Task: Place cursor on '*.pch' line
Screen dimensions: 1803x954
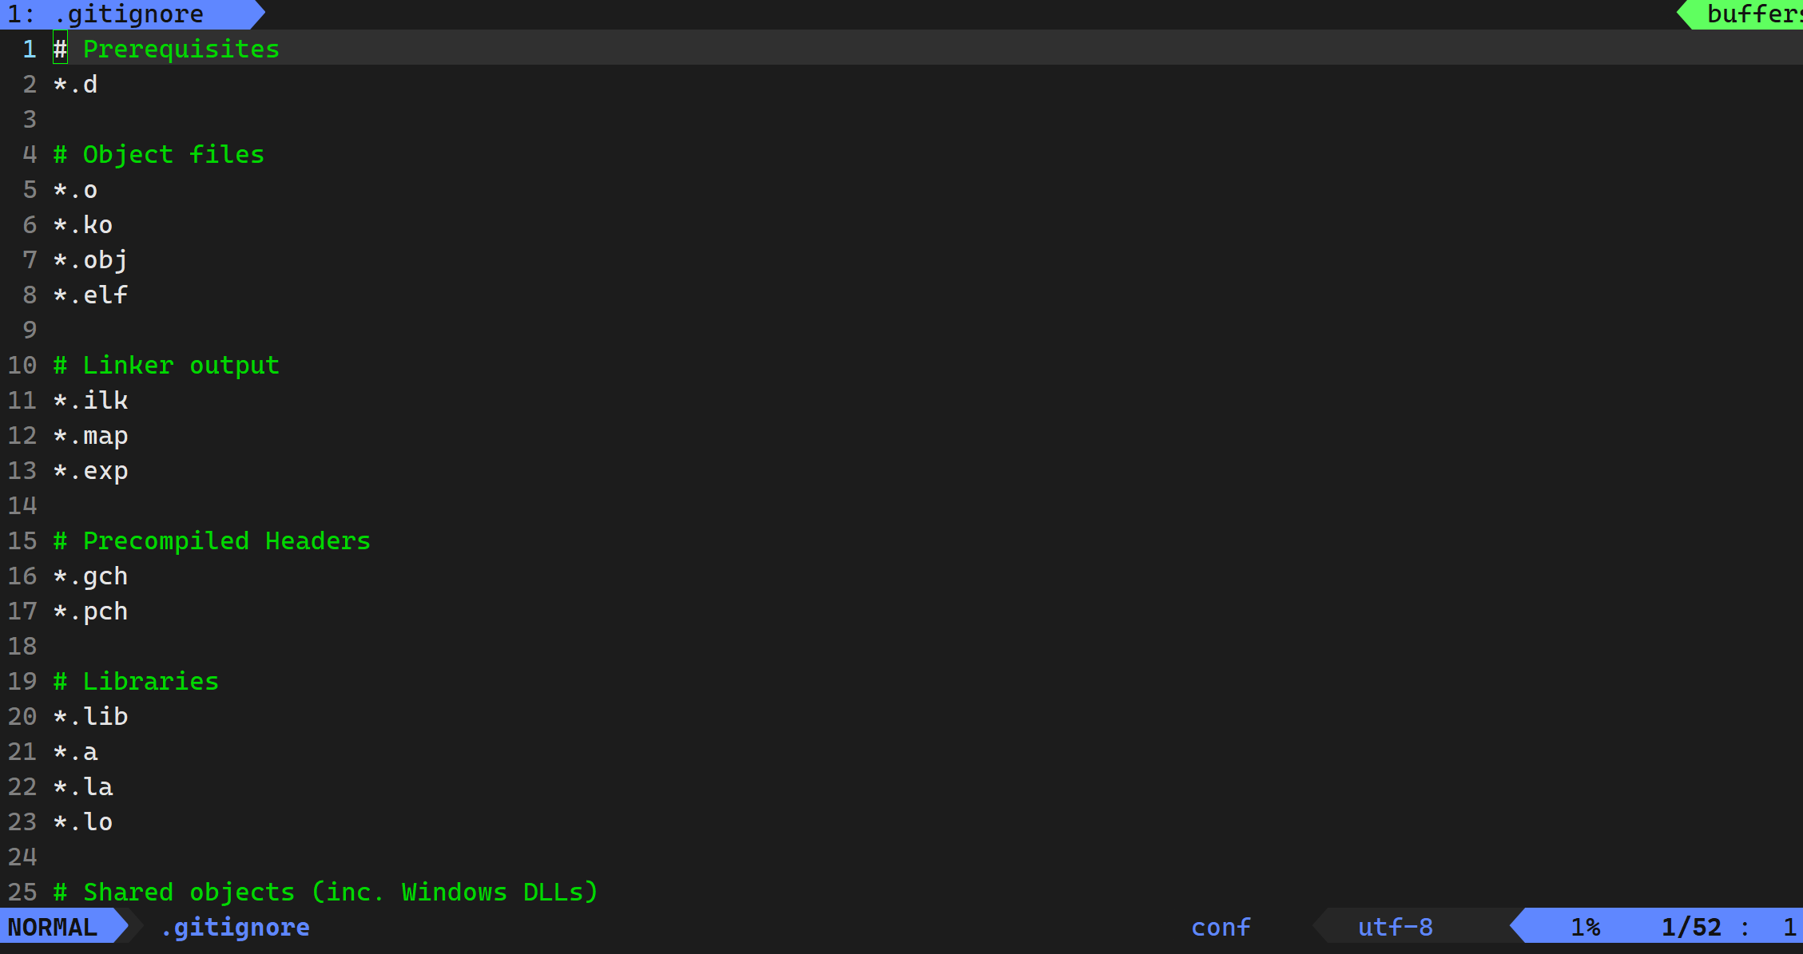Action: click(90, 611)
